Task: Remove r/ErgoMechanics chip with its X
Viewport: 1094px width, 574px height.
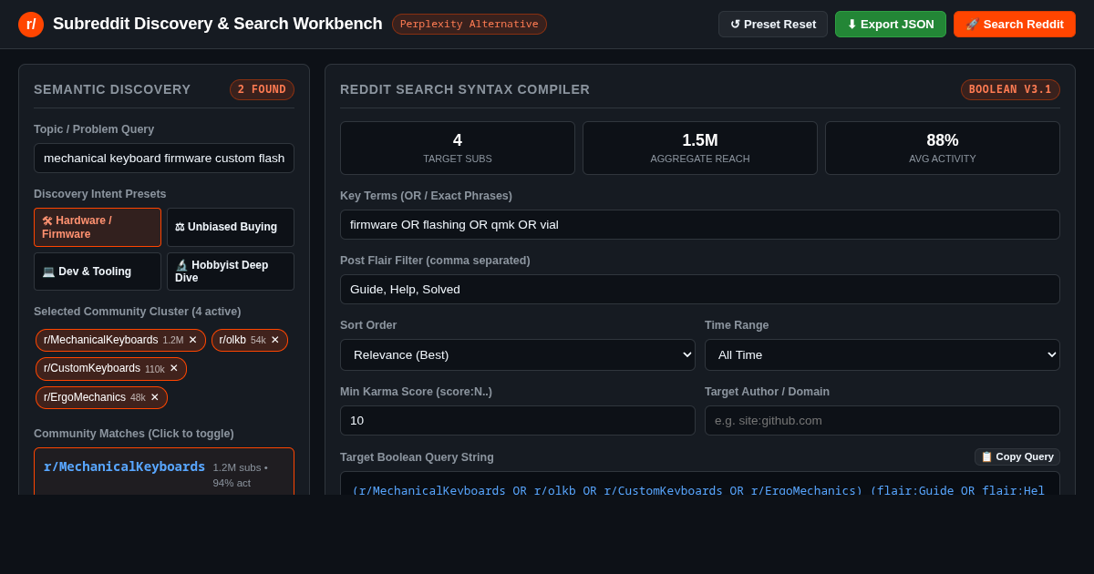Action: point(155,397)
